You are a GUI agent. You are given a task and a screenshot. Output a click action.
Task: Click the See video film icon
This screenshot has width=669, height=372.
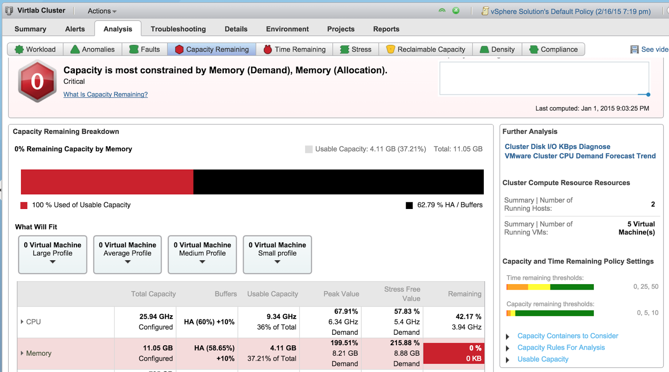(x=634, y=49)
